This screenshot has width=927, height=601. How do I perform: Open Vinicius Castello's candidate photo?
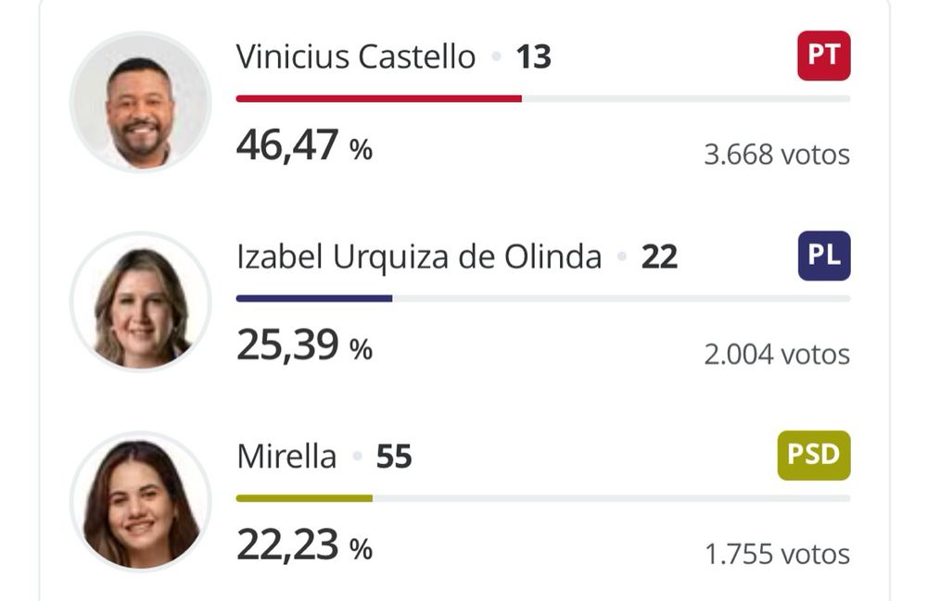(141, 102)
